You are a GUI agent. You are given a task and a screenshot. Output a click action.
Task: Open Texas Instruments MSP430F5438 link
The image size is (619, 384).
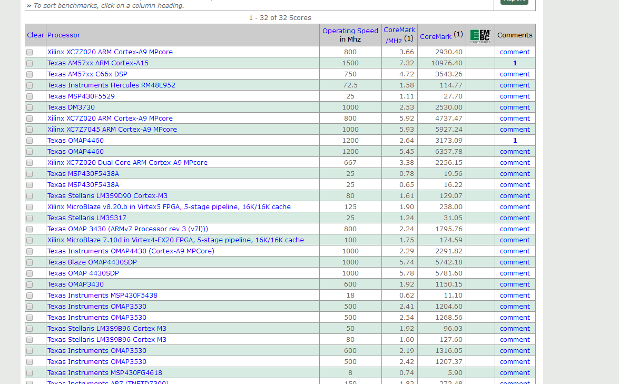[x=102, y=295]
